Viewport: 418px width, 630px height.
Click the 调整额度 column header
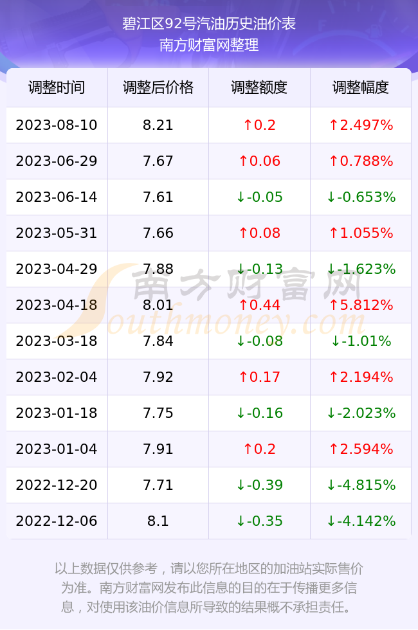pos(259,87)
